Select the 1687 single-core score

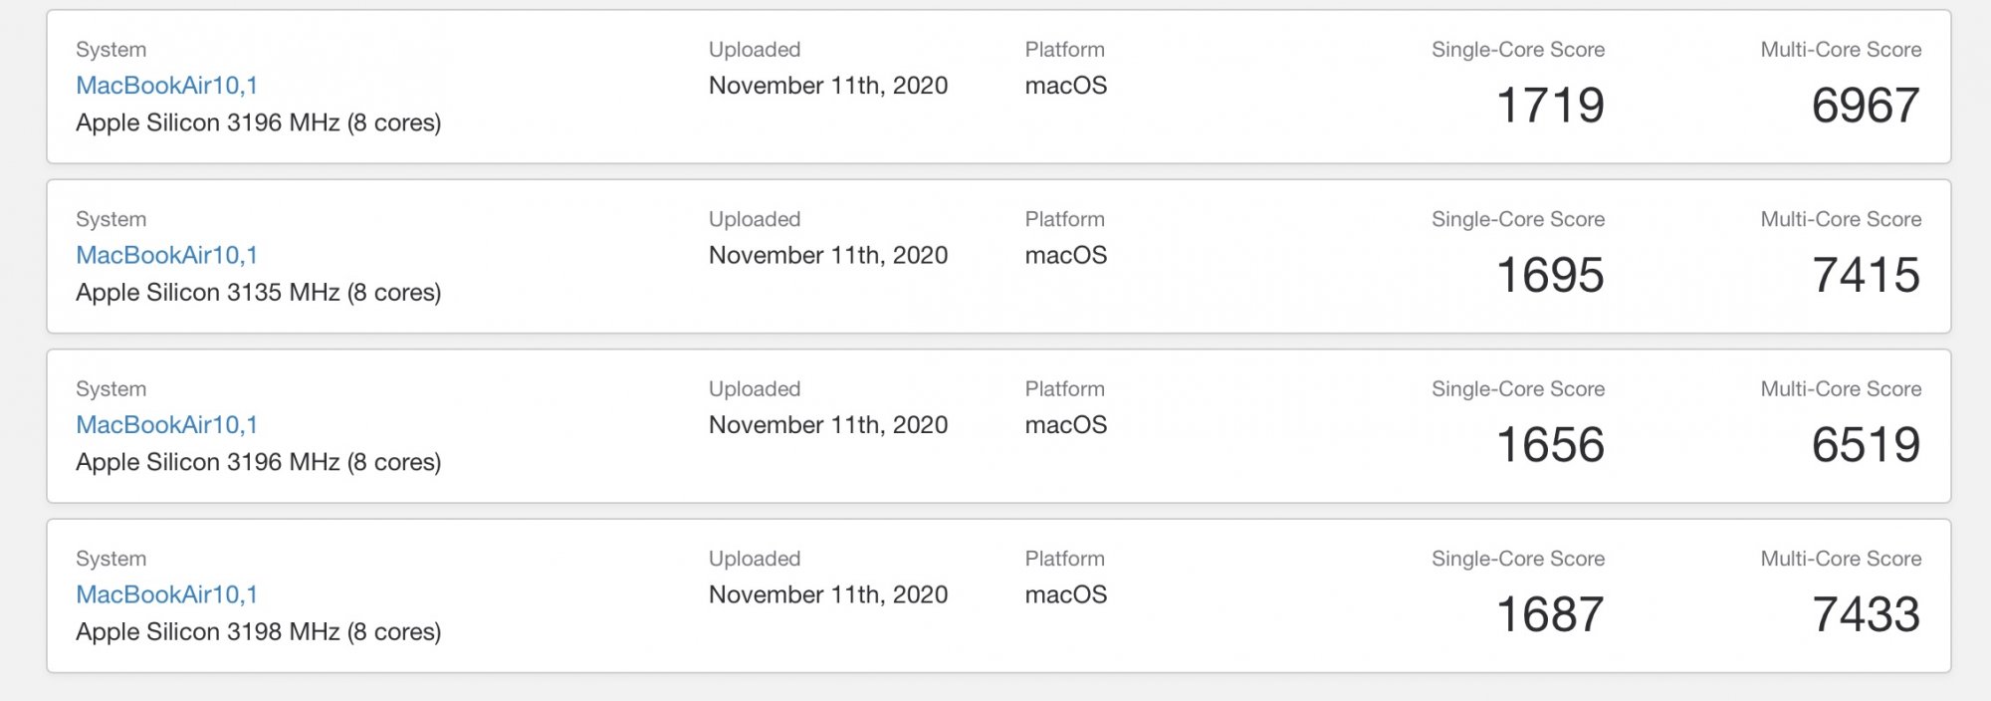[x=1550, y=614]
